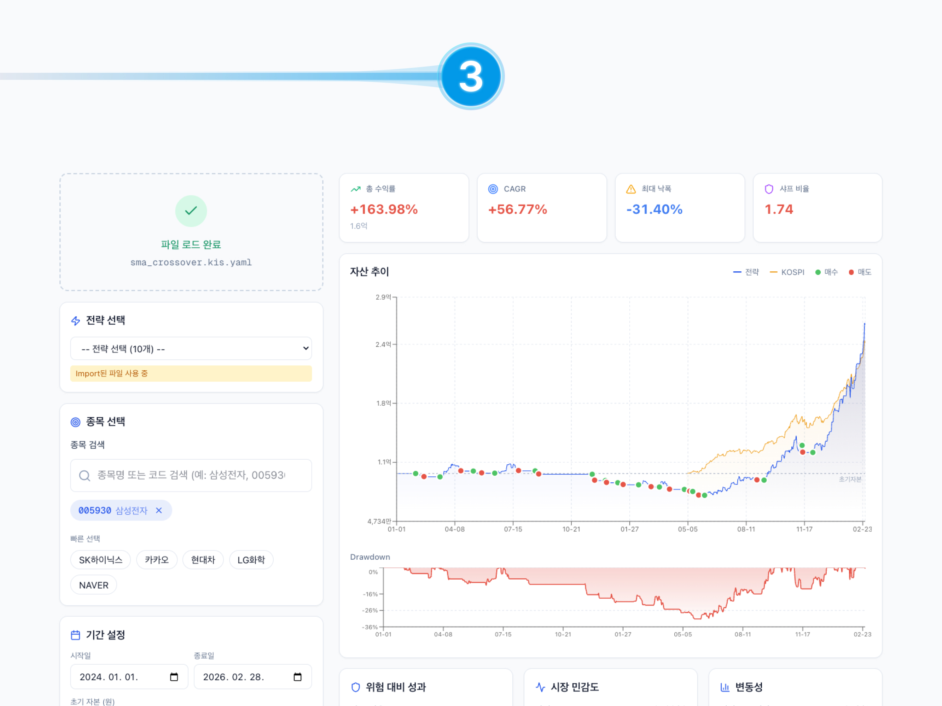Click the shield icon on 샤프 비율
This screenshot has height=706, width=942.
click(769, 189)
